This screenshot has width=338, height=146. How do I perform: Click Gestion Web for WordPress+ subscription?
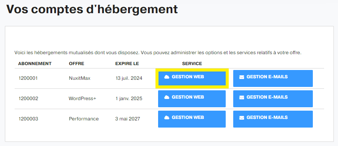[192, 99]
